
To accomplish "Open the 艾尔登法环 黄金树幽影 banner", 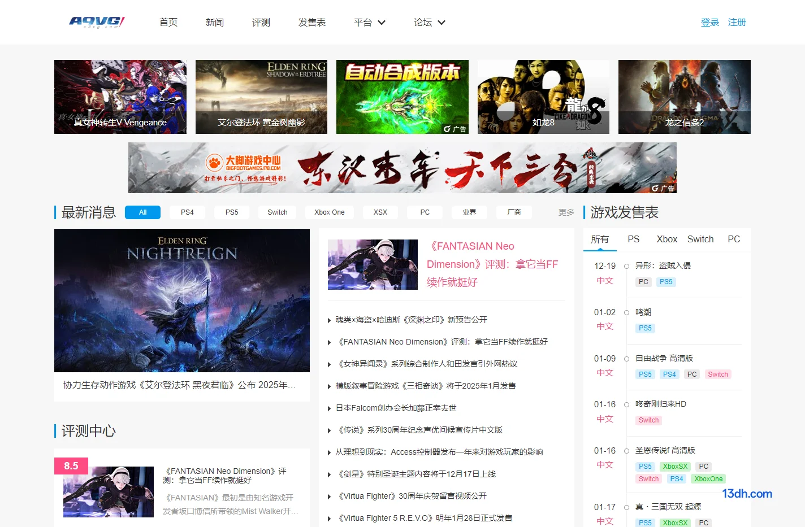I will click(261, 97).
